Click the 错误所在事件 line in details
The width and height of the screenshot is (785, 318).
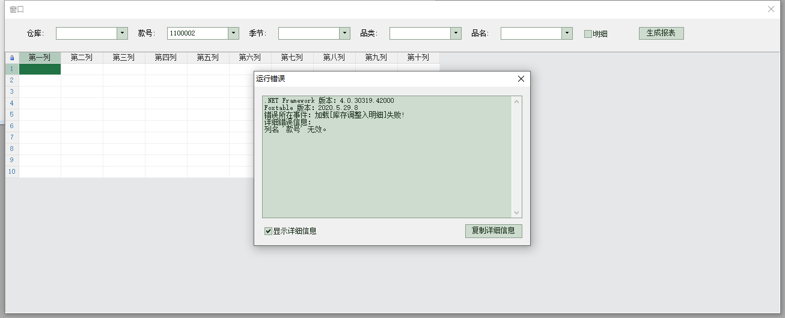[334, 115]
